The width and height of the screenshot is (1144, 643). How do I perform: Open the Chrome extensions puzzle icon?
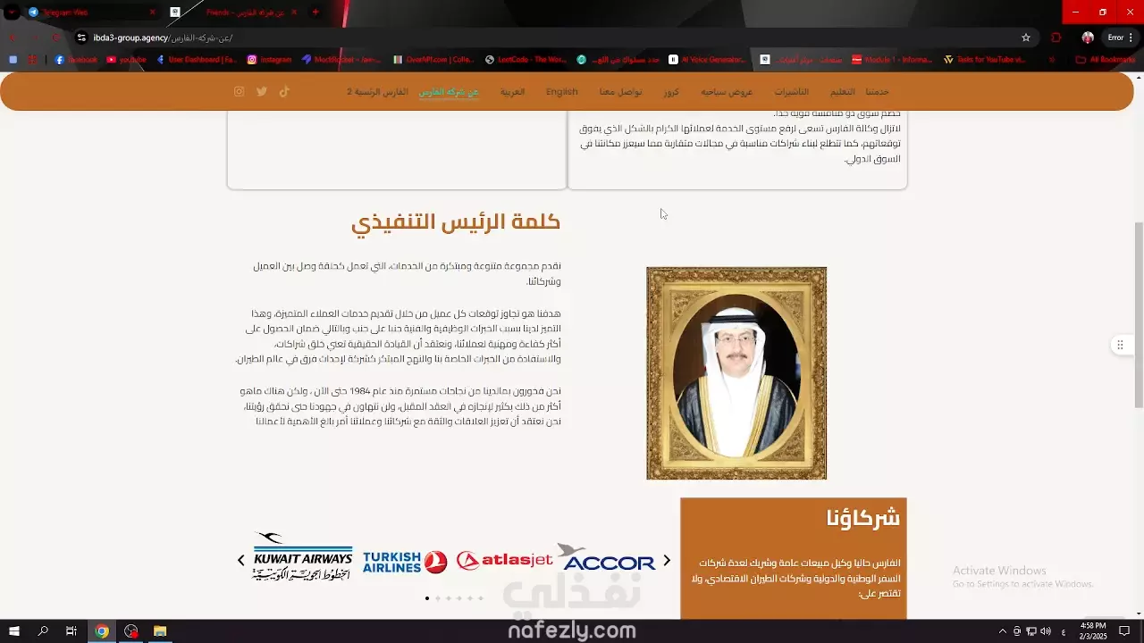[1056, 38]
